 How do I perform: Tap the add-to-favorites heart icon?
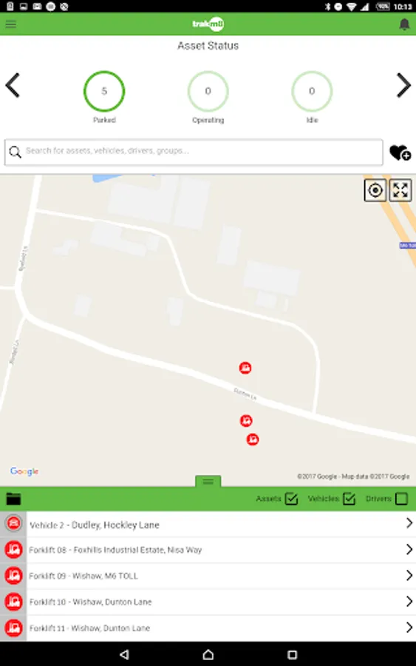click(400, 153)
